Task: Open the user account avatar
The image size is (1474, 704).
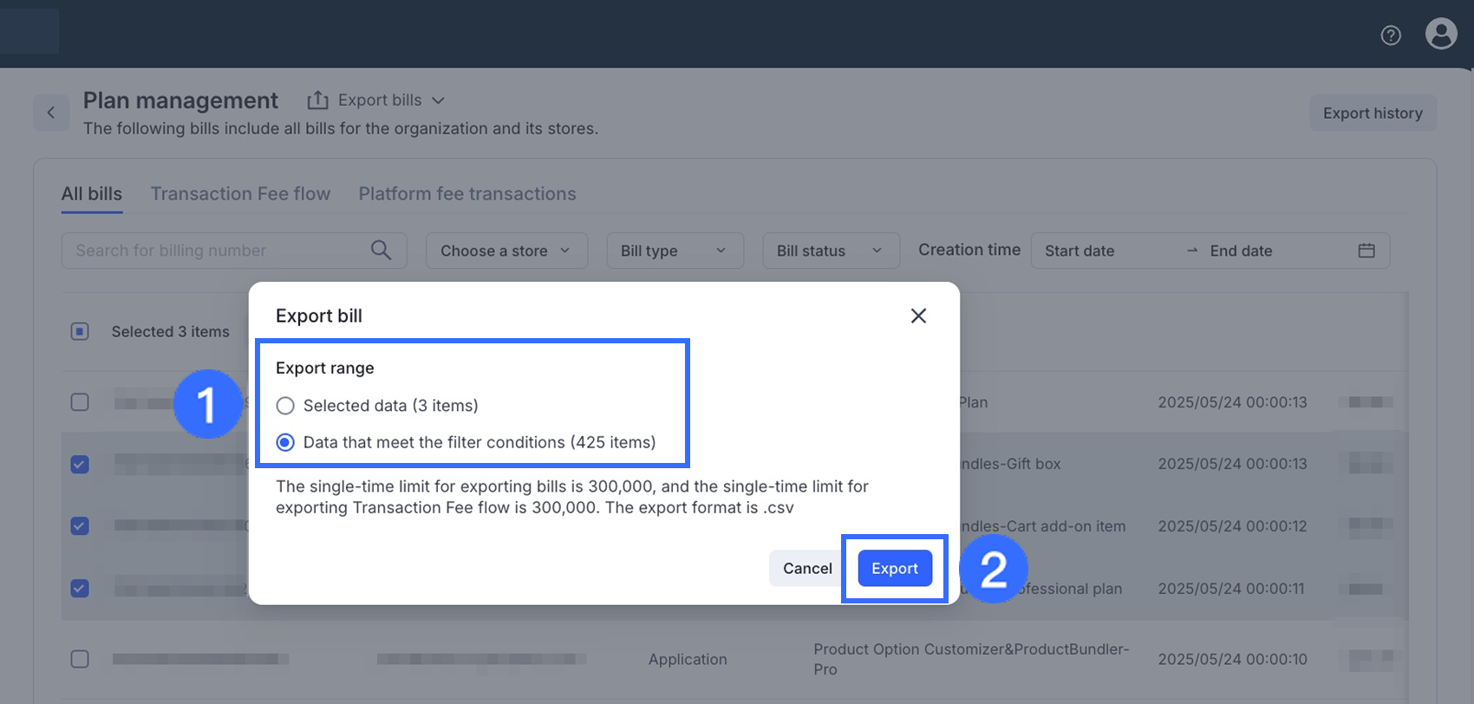Action: [x=1441, y=34]
